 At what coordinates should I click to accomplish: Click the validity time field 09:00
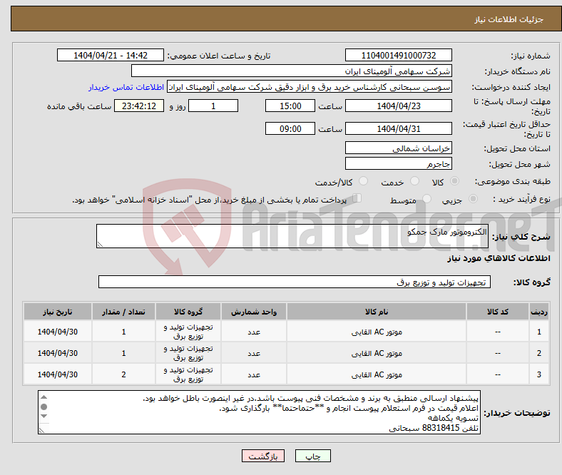coord(290,128)
